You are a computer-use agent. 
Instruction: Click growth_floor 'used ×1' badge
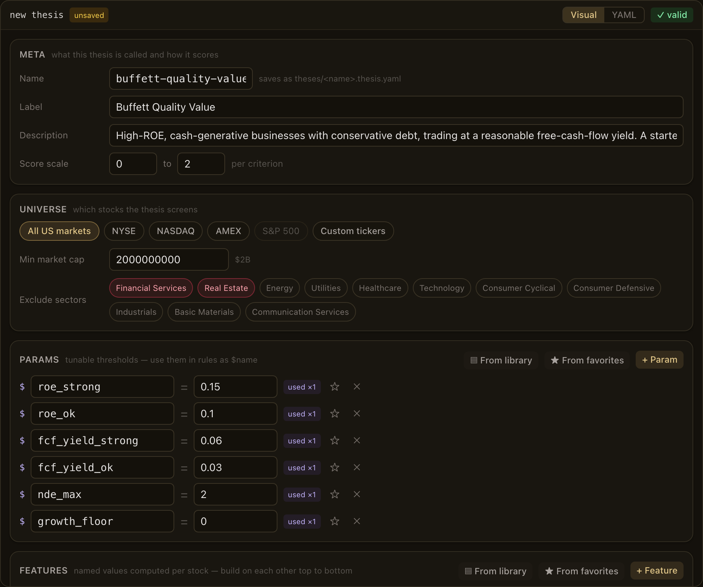tap(302, 522)
